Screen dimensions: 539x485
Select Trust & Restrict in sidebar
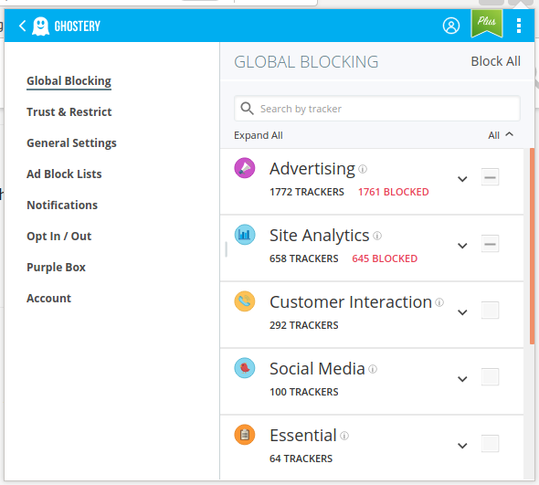pos(69,112)
